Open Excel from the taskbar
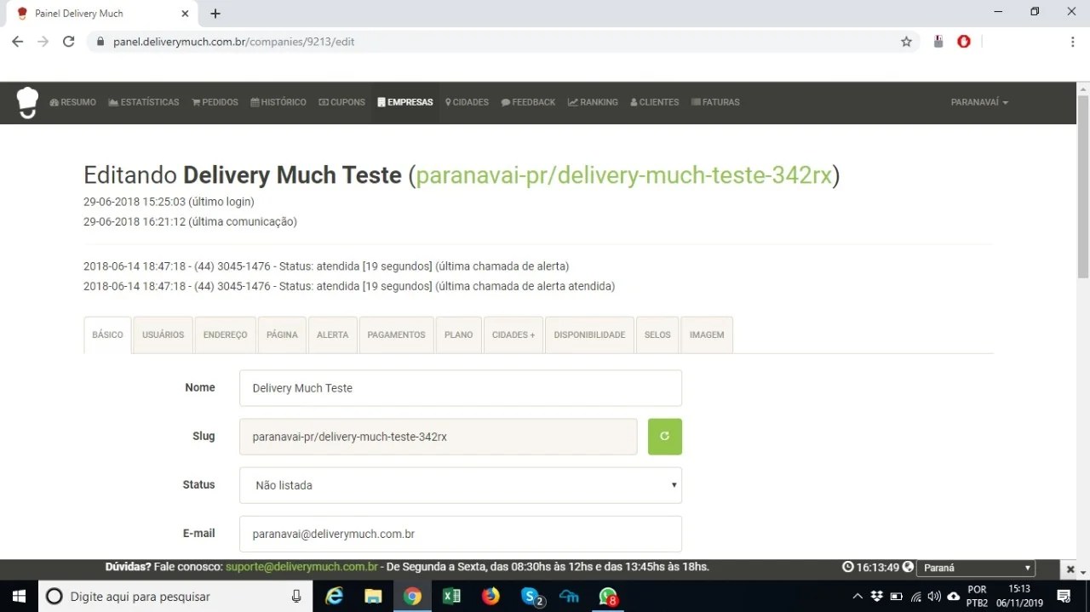The image size is (1090, 612). coord(451,596)
